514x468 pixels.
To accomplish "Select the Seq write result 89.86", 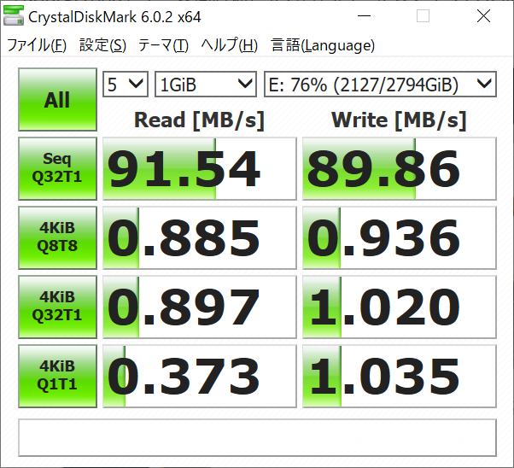I will [400, 168].
